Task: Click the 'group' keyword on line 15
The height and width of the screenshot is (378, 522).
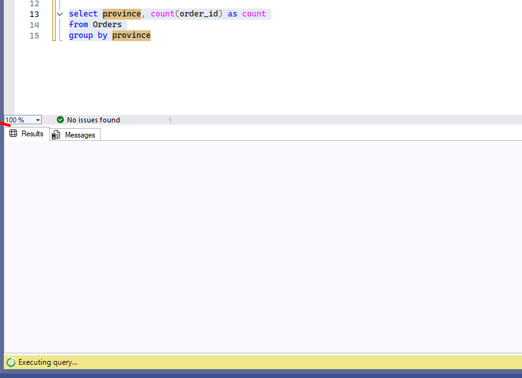Action: [x=81, y=35]
